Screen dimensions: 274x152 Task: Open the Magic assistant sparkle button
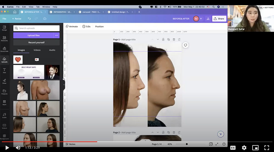tap(221, 134)
